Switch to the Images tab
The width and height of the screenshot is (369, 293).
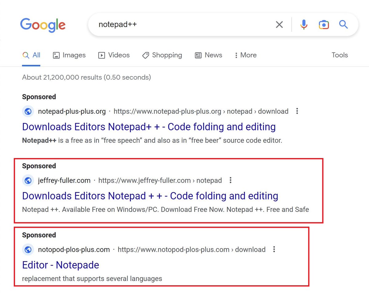(x=69, y=55)
